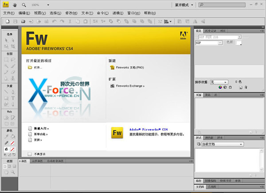Image resolution: width=266 pixels, height=193 pixels.
Task: Switch to standard screen view mode button
Action: click(x=5, y=166)
